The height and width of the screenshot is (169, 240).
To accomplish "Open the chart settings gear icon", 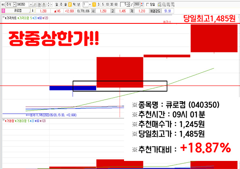I will [x=164, y=4].
